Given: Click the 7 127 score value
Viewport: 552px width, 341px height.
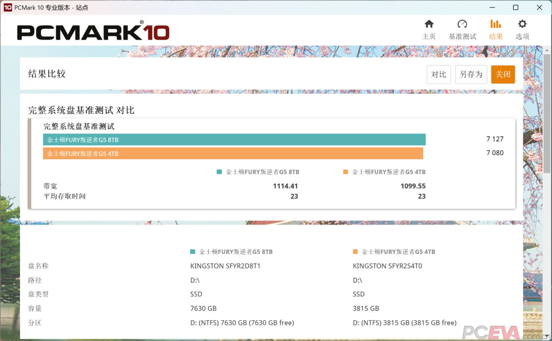Looking at the screenshot, I should (495, 139).
